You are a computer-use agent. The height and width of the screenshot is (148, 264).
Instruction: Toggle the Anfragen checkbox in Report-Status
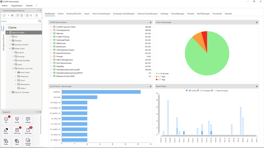point(198,91)
